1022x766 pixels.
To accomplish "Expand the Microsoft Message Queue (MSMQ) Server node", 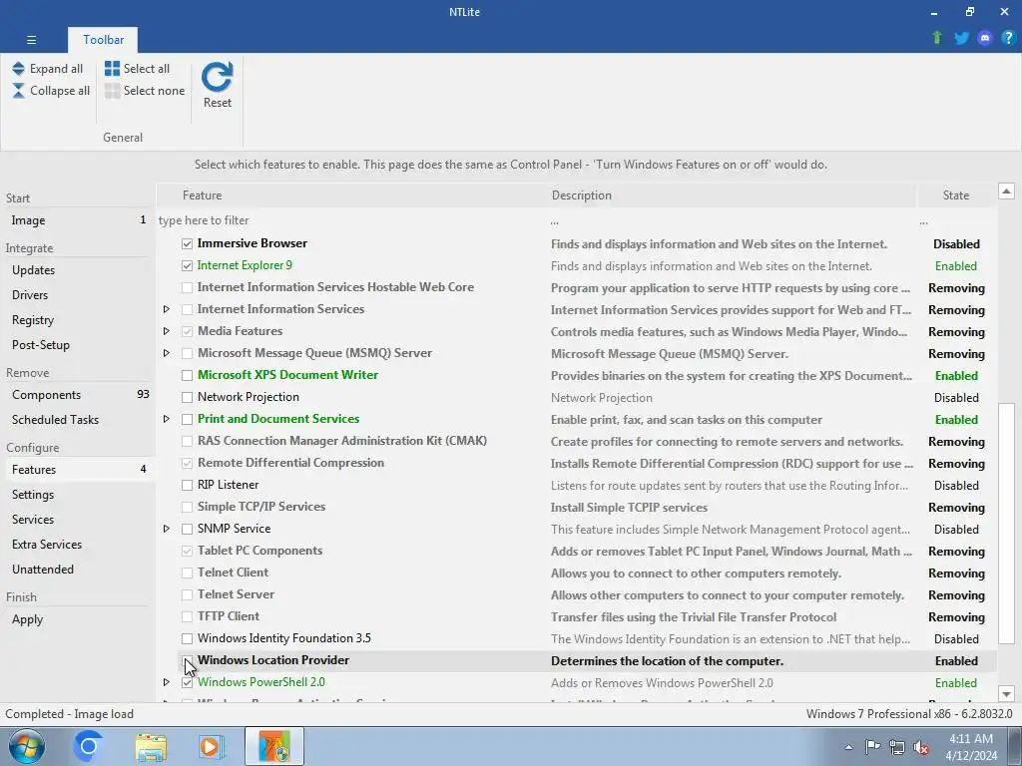I will (x=167, y=353).
